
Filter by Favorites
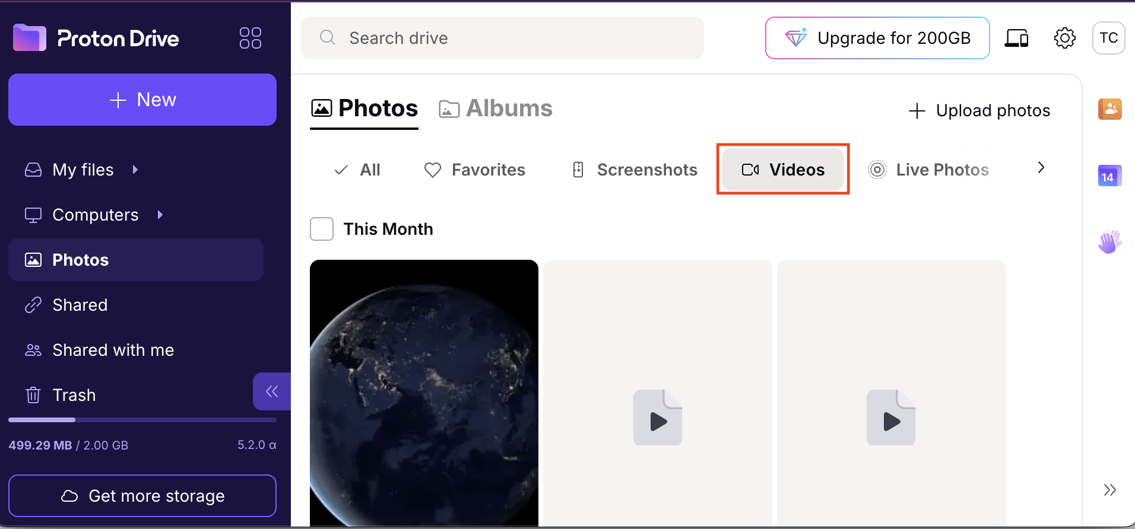tap(475, 170)
